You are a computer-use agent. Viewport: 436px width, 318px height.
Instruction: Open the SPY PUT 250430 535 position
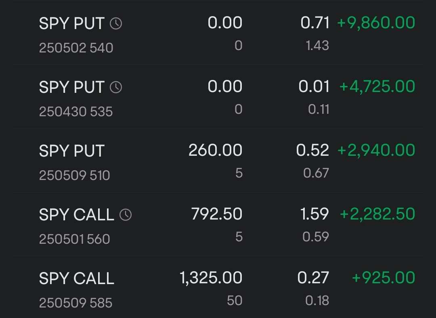pyautogui.click(x=218, y=97)
